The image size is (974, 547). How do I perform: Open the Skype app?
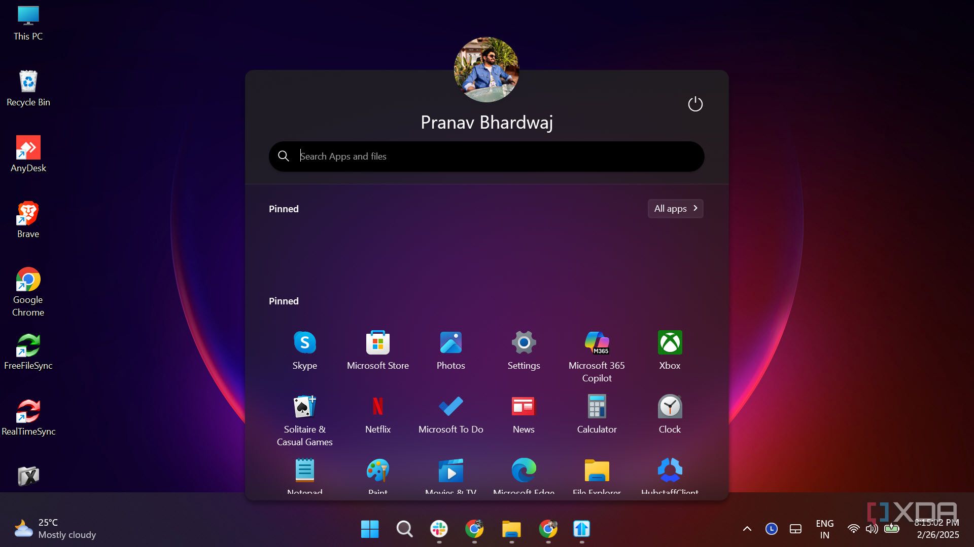pos(304,349)
